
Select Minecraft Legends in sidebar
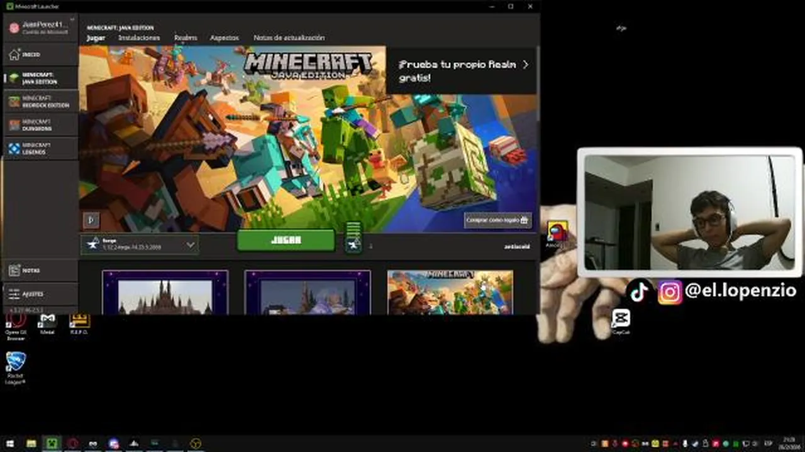coord(40,148)
